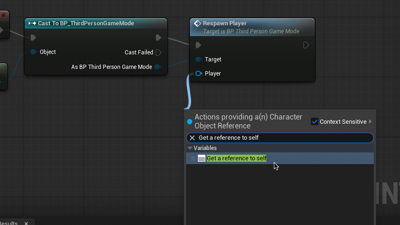400x225 pixels.
Task: Select the Respawn Player node title
Action: 225,23
